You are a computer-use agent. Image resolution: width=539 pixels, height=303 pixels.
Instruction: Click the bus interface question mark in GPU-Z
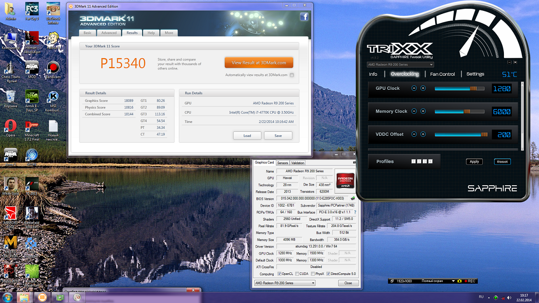355,212
